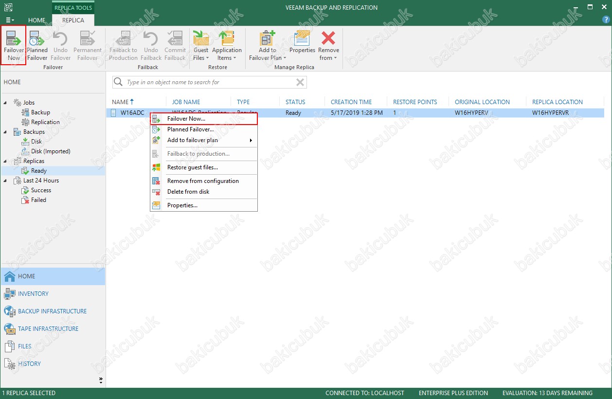Select Replication under Jobs in tree
The height and width of the screenshot is (399, 612).
[45, 122]
